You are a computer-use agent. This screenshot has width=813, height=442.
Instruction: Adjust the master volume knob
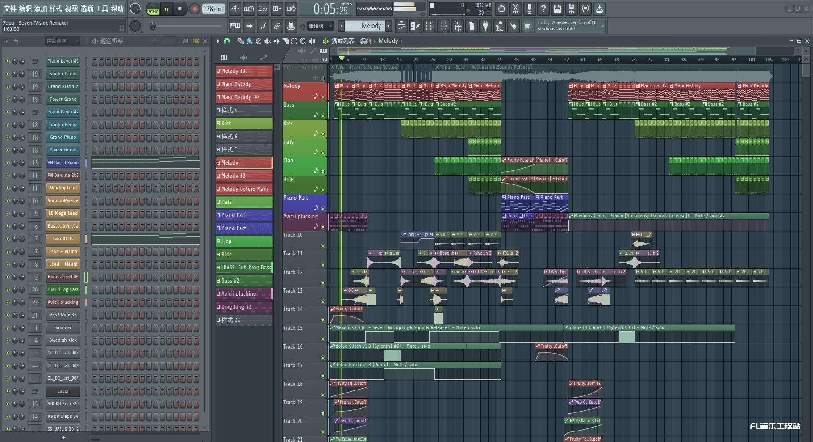pyautogui.click(x=135, y=8)
